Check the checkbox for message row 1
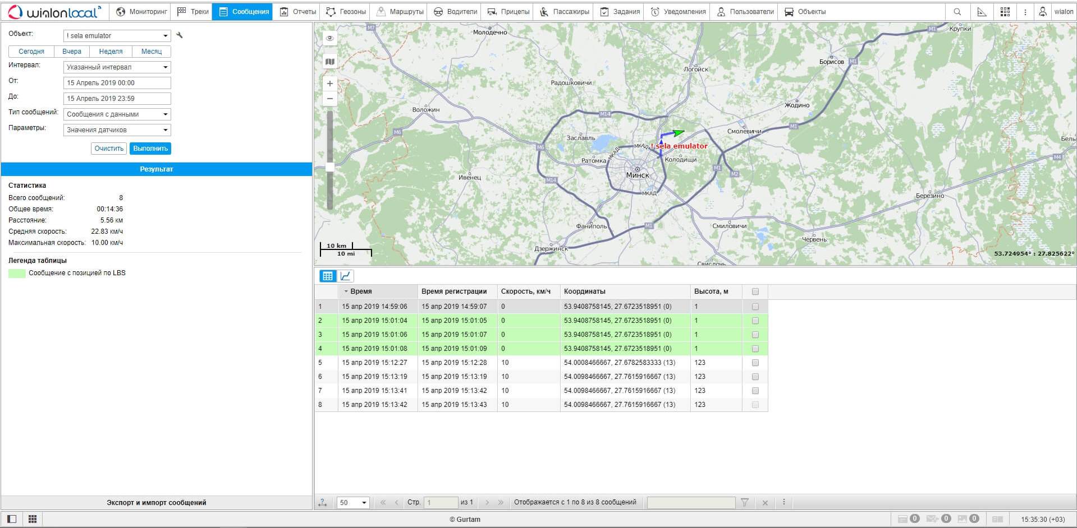 (755, 307)
